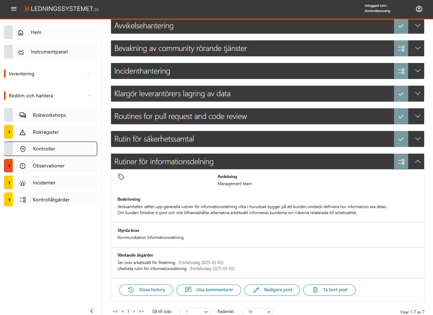This screenshot has width=433, height=315.
Task: Click the pending actions icon on Incidenthantering
Action: pos(401,71)
